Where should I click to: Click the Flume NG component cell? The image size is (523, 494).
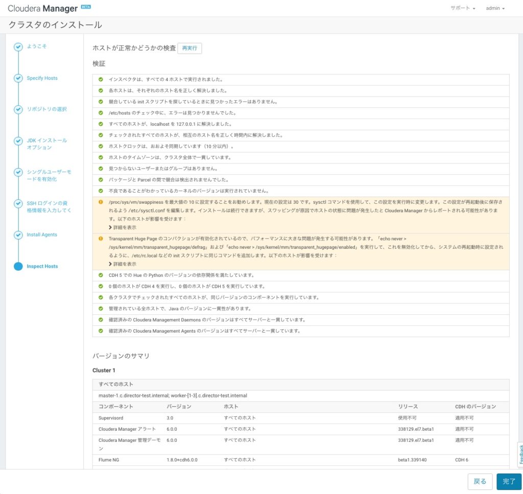[109, 460]
